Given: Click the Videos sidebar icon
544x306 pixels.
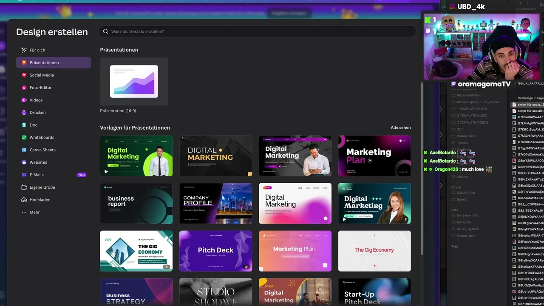Looking at the screenshot, I should point(24,100).
